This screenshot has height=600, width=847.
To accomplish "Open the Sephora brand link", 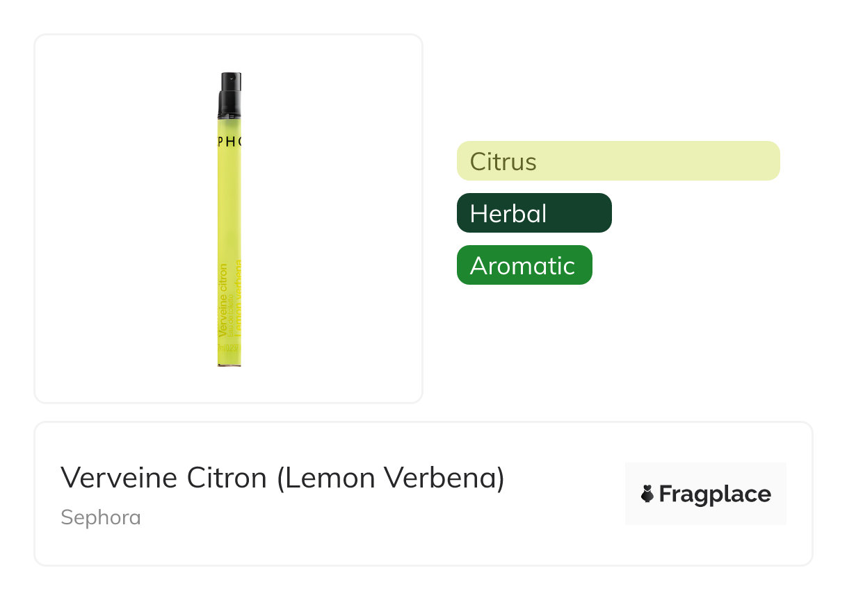I will coord(101,517).
